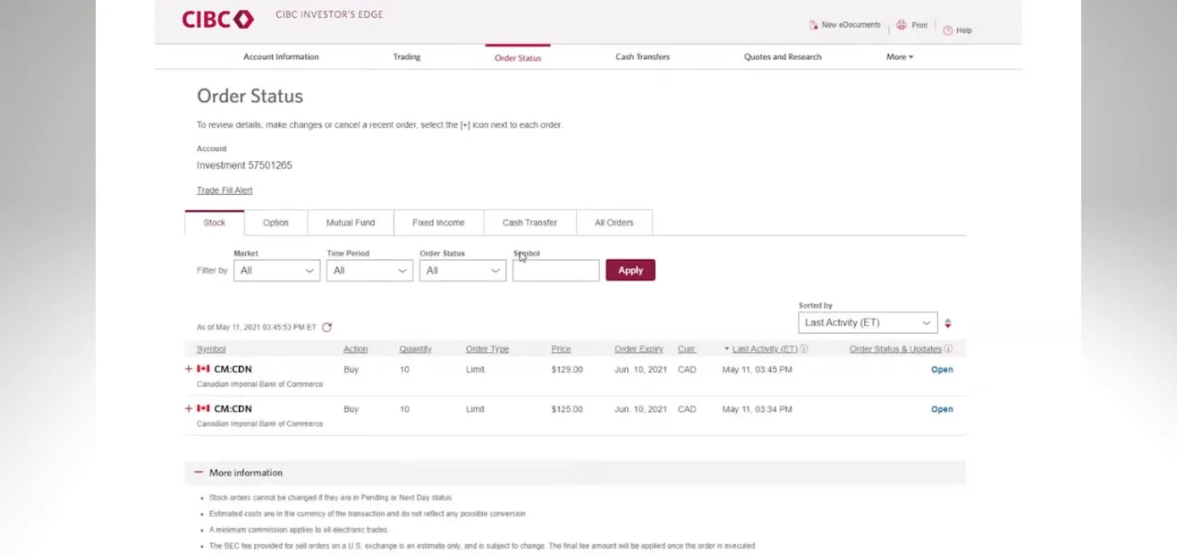Expand the $129.00 CM:CDN order row

click(x=189, y=369)
